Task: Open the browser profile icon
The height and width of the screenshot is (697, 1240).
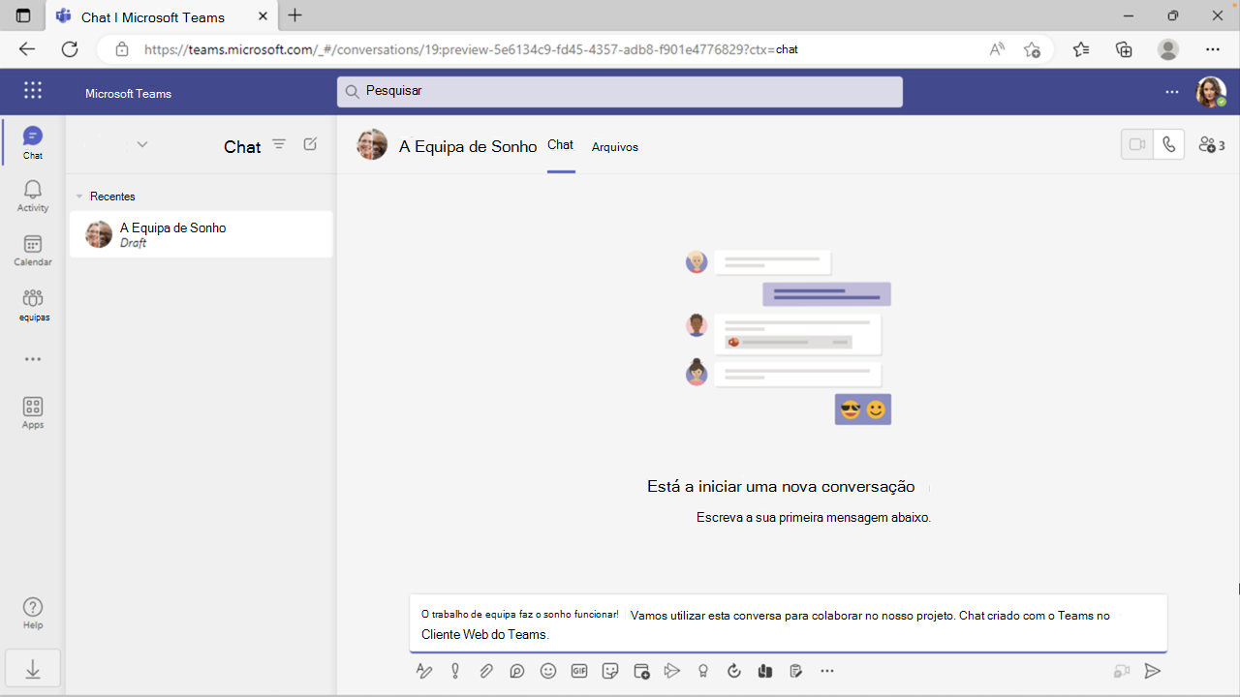Action: pos(1168,49)
